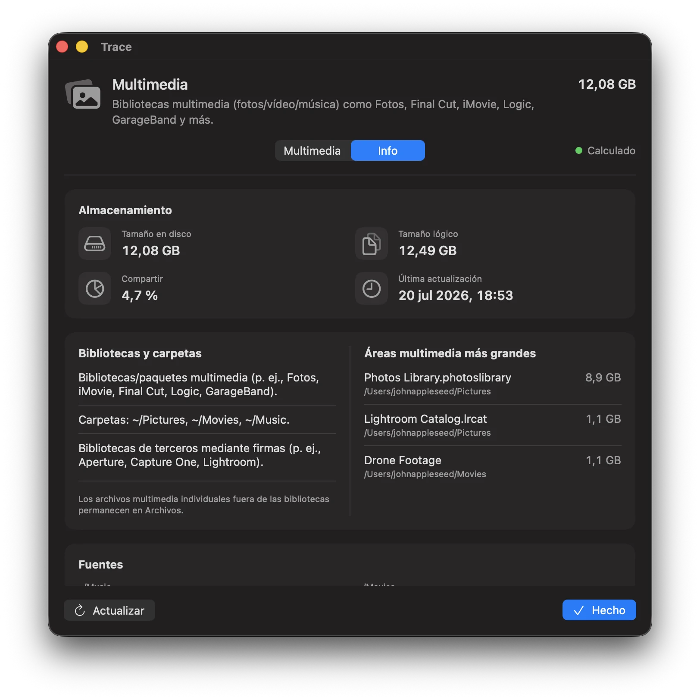Click the 12,49 GB logical size value

[x=428, y=250]
